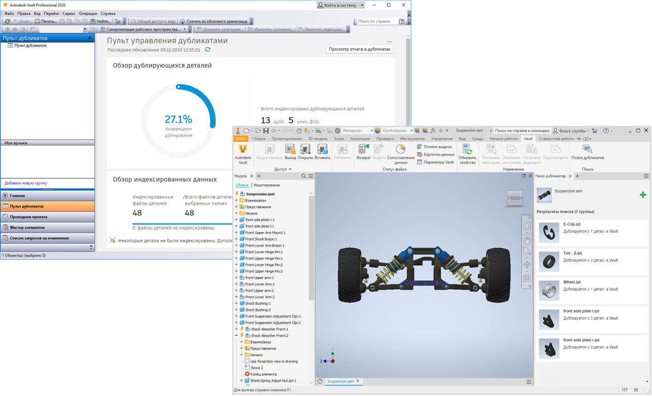Collapse the Пульт дубликатов navigation pane
The height and width of the screenshot is (396, 652).
tap(90, 38)
